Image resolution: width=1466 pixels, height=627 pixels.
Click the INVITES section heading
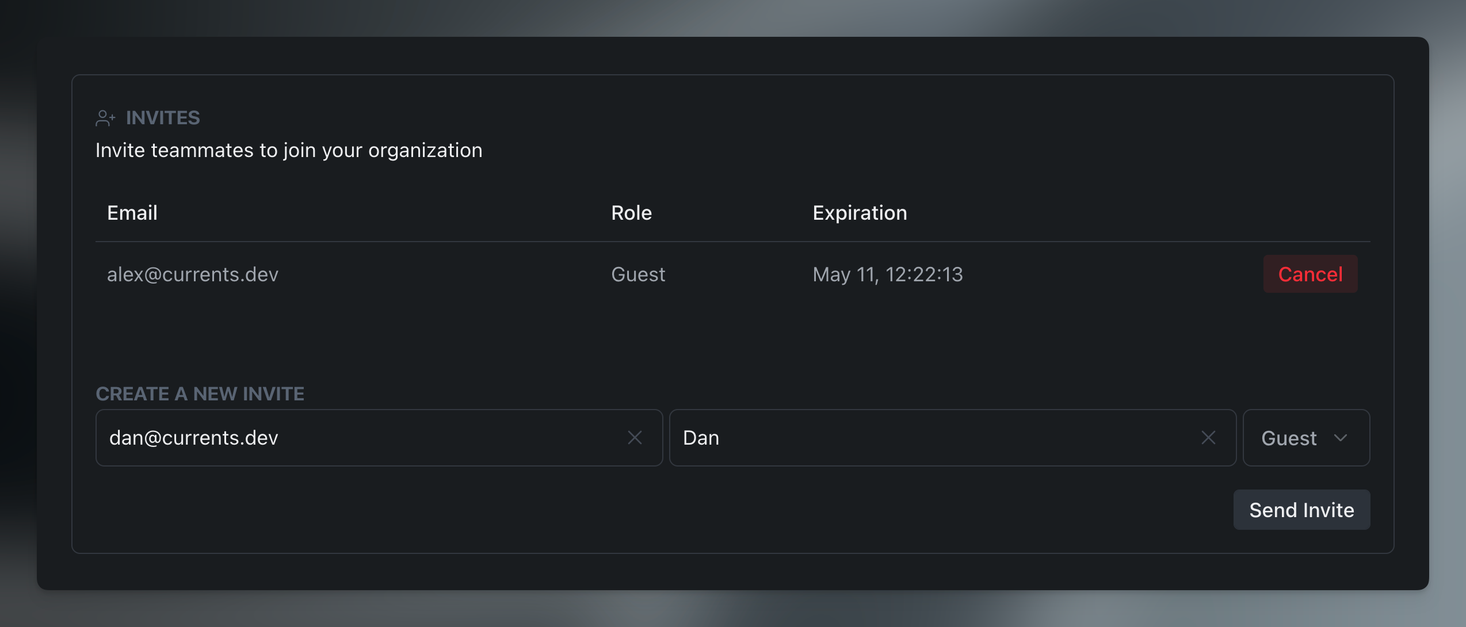[163, 118]
